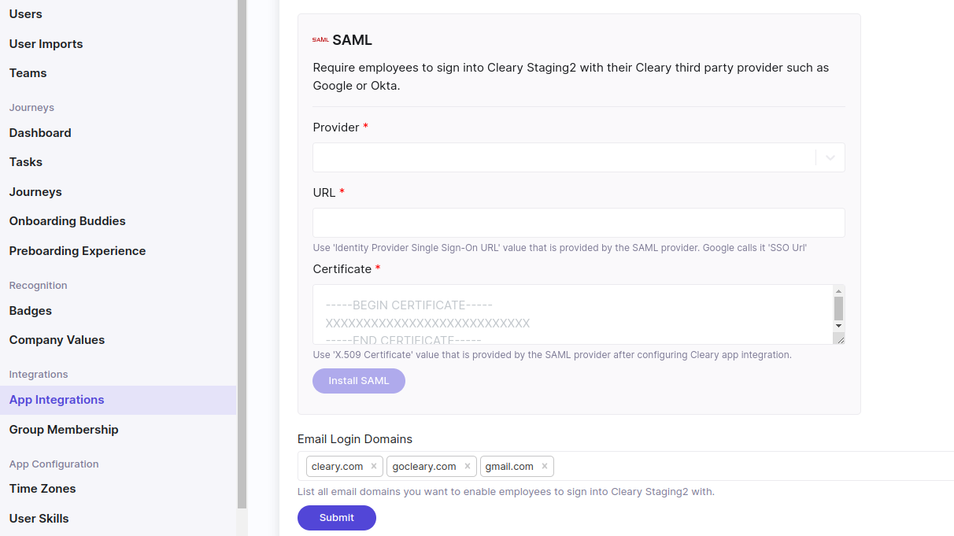Open the Provider dropdown chevron

pos(830,157)
